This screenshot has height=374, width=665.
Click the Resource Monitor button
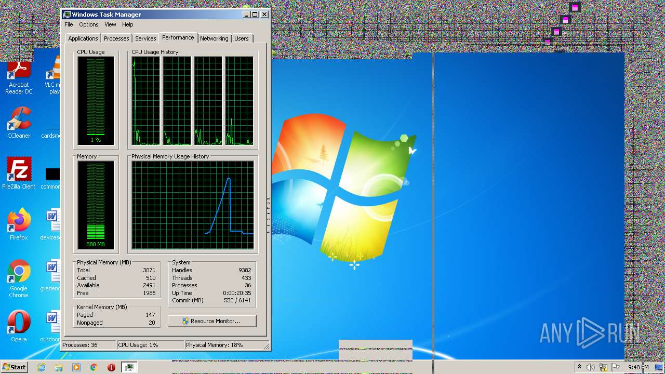[x=212, y=321]
